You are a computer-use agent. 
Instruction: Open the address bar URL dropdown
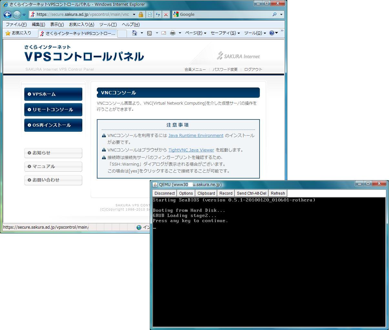click(x=134, y=15)
